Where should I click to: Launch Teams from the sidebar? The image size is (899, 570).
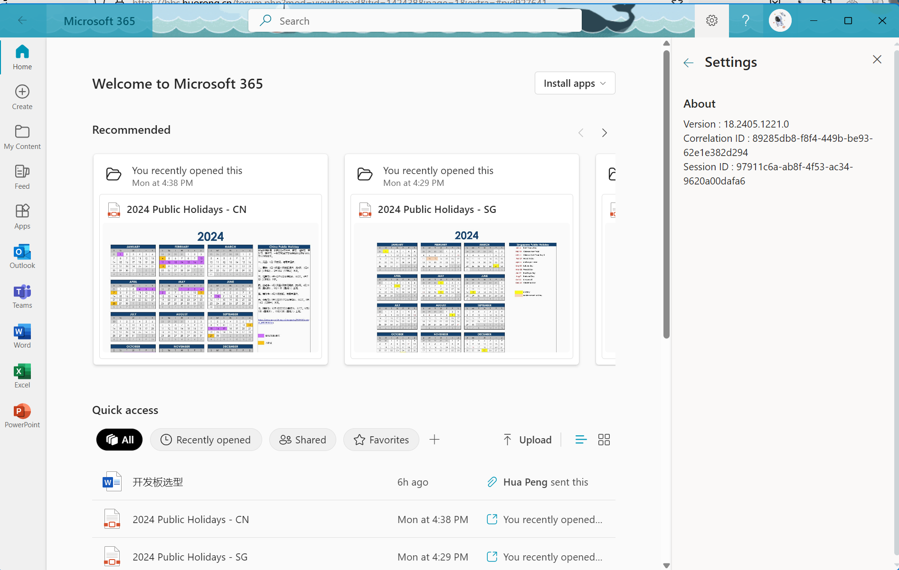click(22, 296)
